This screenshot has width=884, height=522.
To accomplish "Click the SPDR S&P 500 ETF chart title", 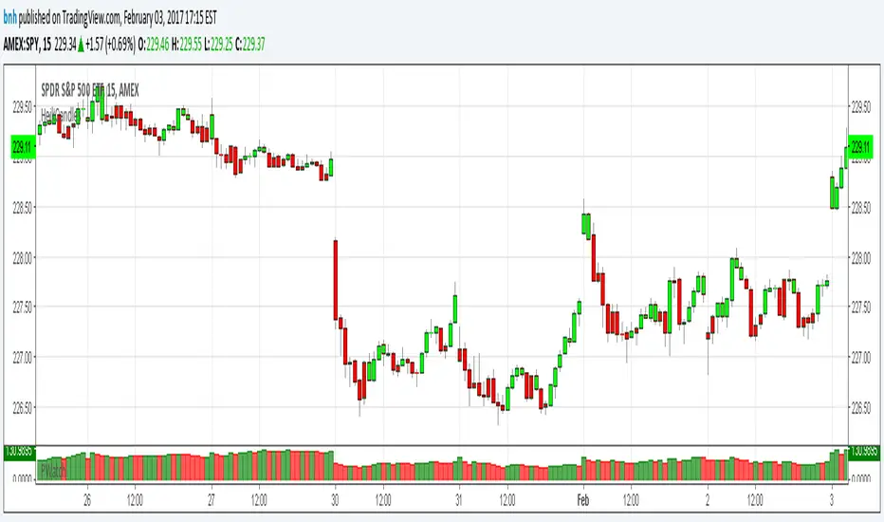I will [89, 90].
